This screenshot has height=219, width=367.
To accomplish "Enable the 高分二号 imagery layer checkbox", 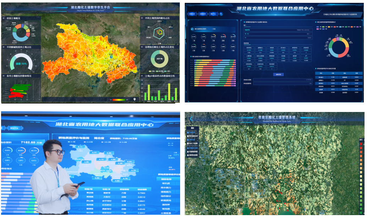I will (188, 143).
